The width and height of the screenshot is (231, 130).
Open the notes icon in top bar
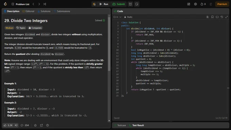pyautogui.click(x=137, y=4)
